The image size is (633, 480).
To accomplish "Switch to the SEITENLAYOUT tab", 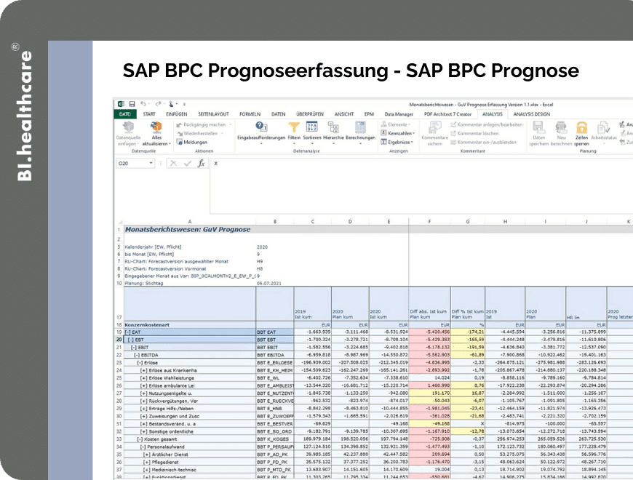I will pos(213,114).
